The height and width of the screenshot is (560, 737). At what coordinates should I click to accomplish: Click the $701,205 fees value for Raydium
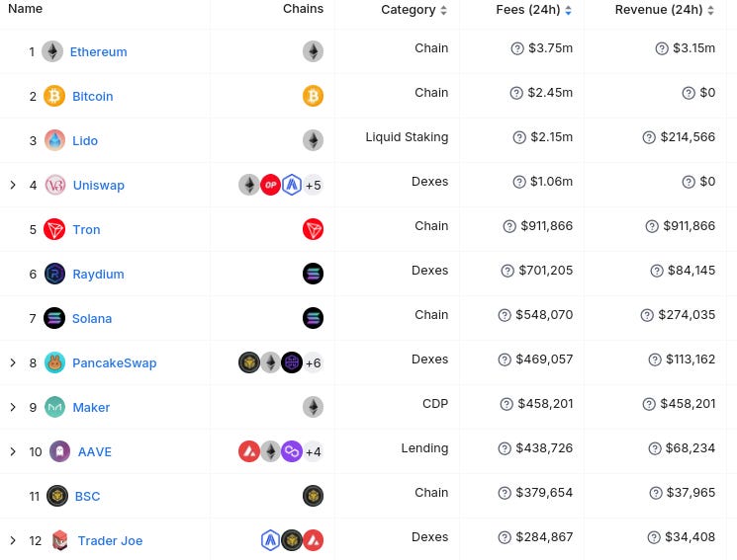[x=546, y=271]
